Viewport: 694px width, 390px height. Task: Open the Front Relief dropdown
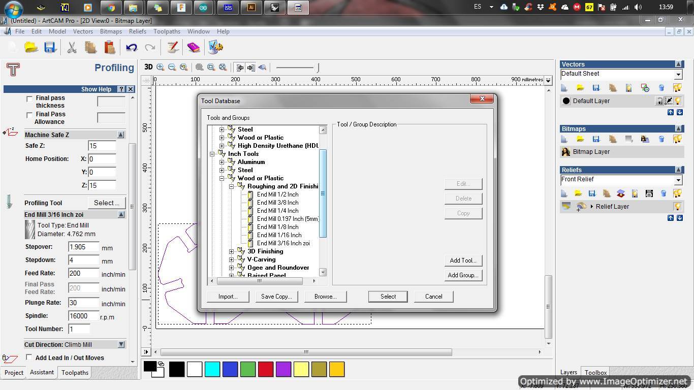tap(678, 180)
